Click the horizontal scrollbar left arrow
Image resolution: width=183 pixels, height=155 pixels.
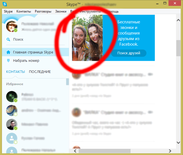click(x=75, y=151)
